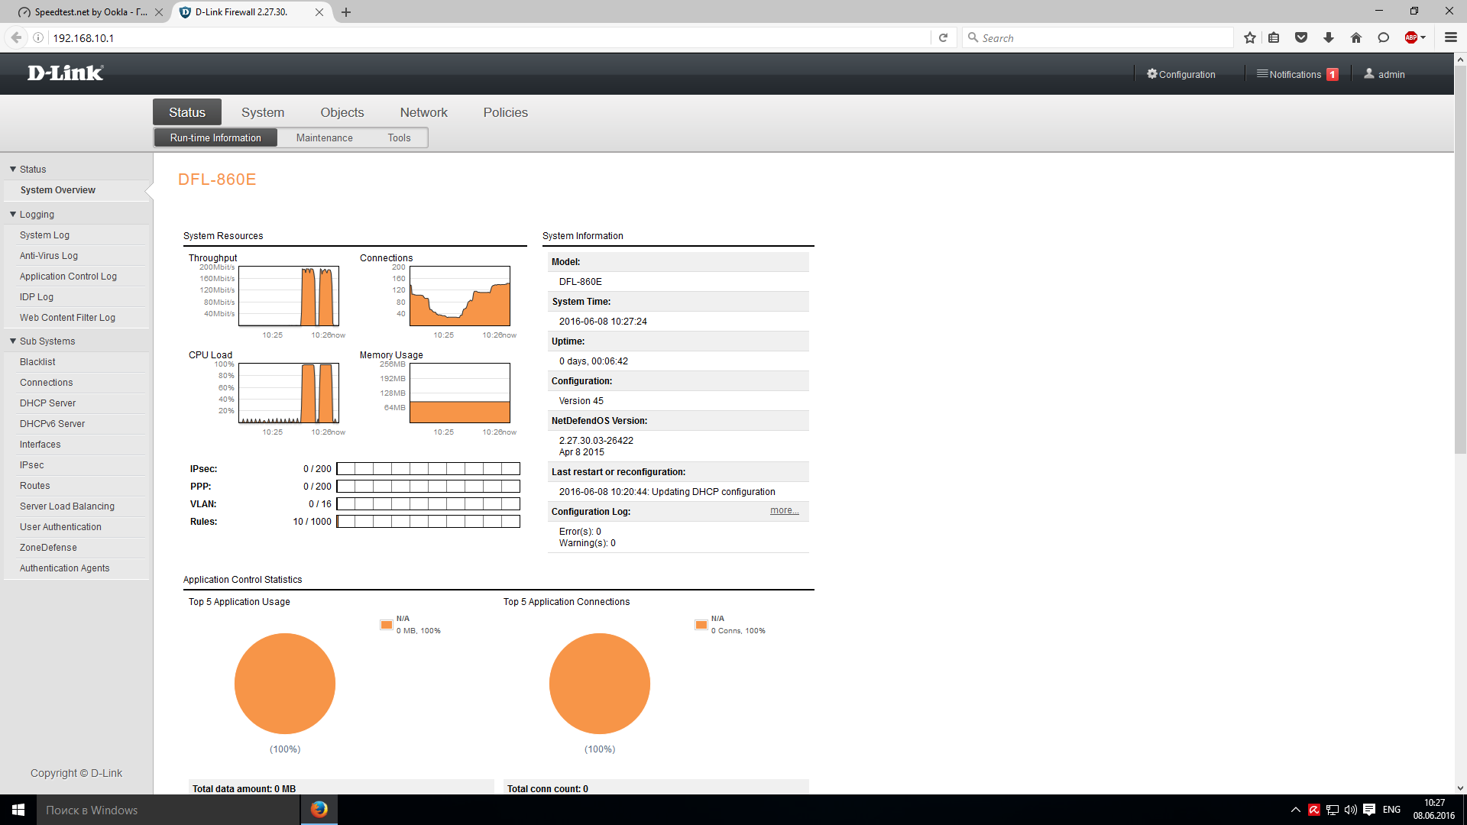1467x825 pixels.
Task: Click the Firefox bookmark star icon
Action: click(1250, 37)
